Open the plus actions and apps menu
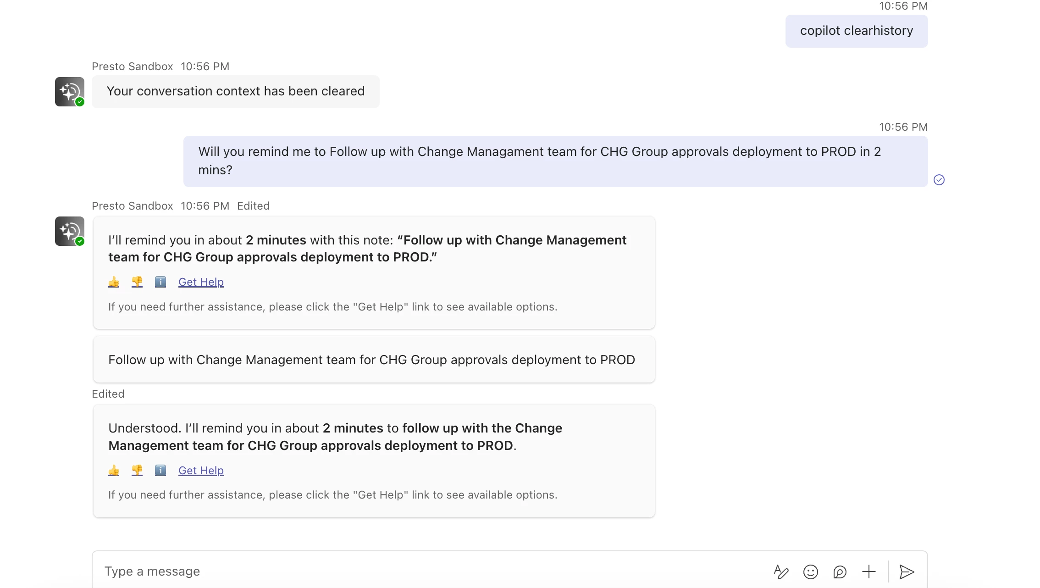This screenshot has height=588, width=1040. (869, 572)
